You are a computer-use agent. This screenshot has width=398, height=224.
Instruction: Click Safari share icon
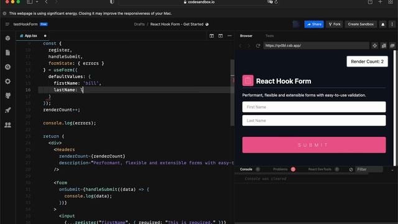370,2
